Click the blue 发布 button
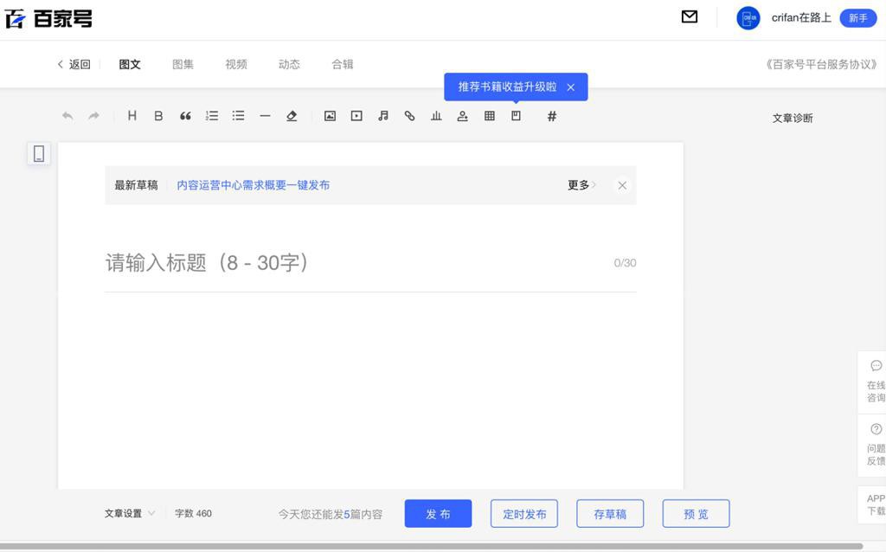This screenshot has height=552, width=886. pos(438,514)
